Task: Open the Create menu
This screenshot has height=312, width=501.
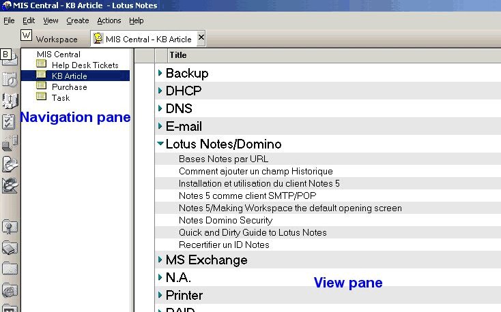Action: click(78, 20)
